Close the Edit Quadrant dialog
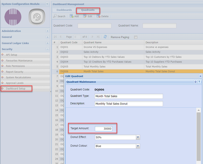203x164 pixels. (200, 76)
